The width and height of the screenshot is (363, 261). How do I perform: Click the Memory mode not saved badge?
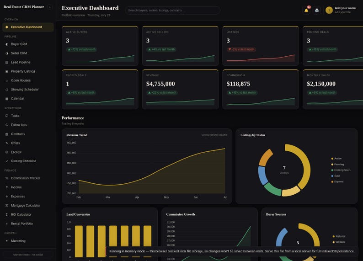point(28,255)
